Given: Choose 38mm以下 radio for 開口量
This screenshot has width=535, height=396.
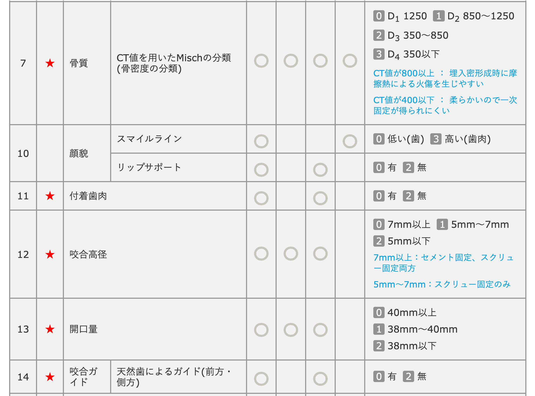Looking at the screenshot, I should point(320,330).
